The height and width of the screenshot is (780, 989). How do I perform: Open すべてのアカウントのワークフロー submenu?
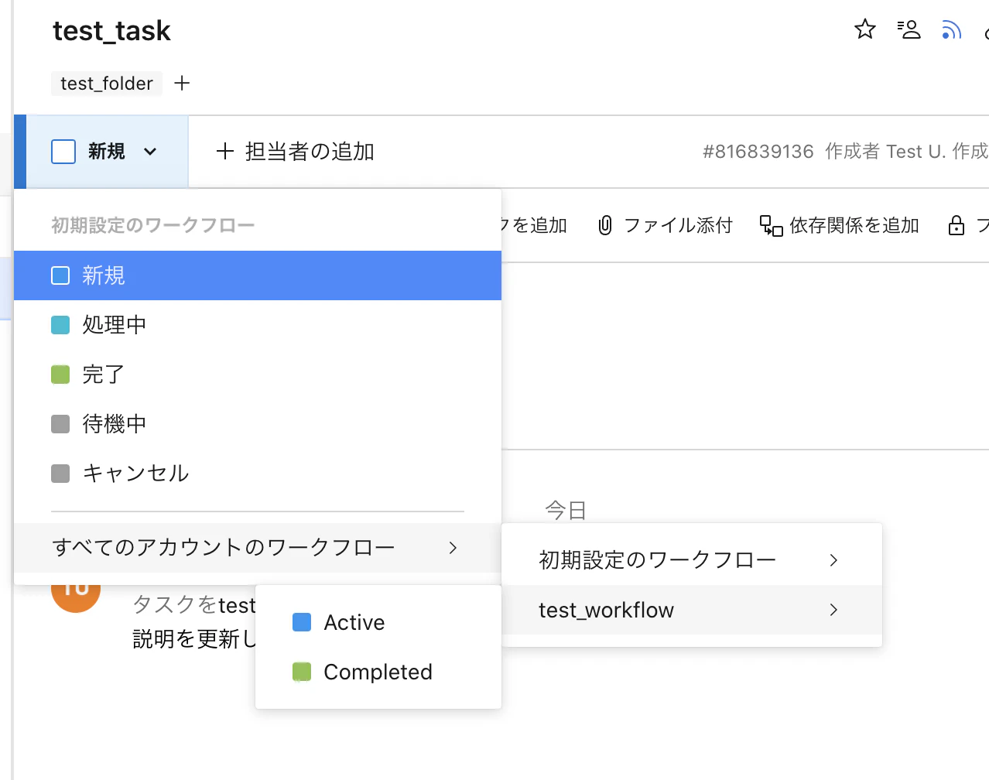258,548
